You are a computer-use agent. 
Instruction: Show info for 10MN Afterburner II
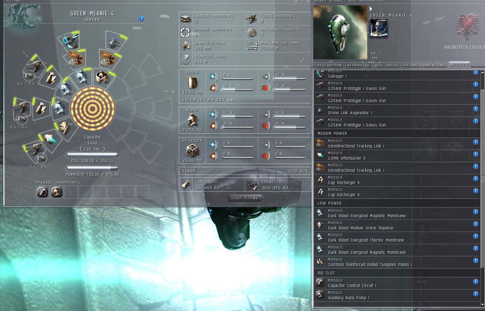click(x=476, y=154)
